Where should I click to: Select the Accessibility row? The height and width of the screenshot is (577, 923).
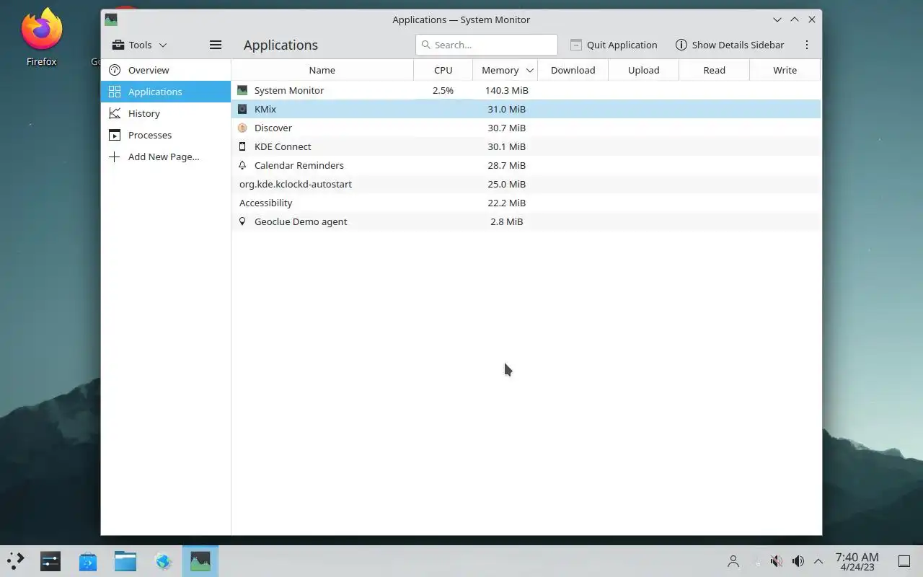(526, 203)
